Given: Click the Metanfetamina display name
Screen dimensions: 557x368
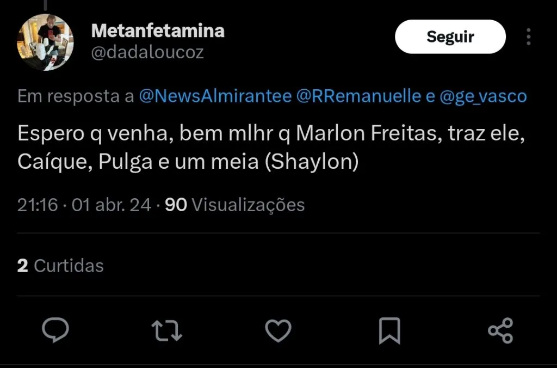Looking at the screenshot, I should (158, 30).
